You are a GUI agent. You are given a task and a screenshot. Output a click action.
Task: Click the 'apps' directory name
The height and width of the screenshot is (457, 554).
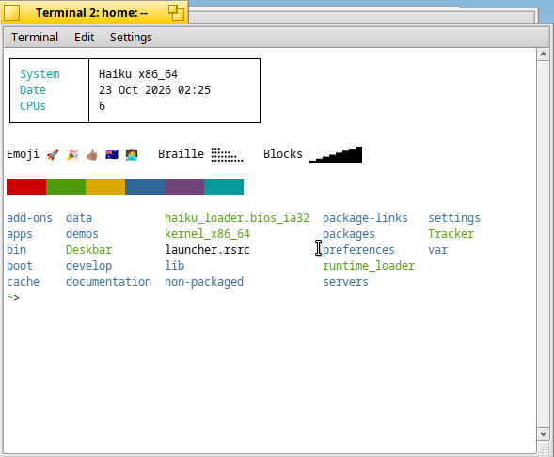point(20,234)
